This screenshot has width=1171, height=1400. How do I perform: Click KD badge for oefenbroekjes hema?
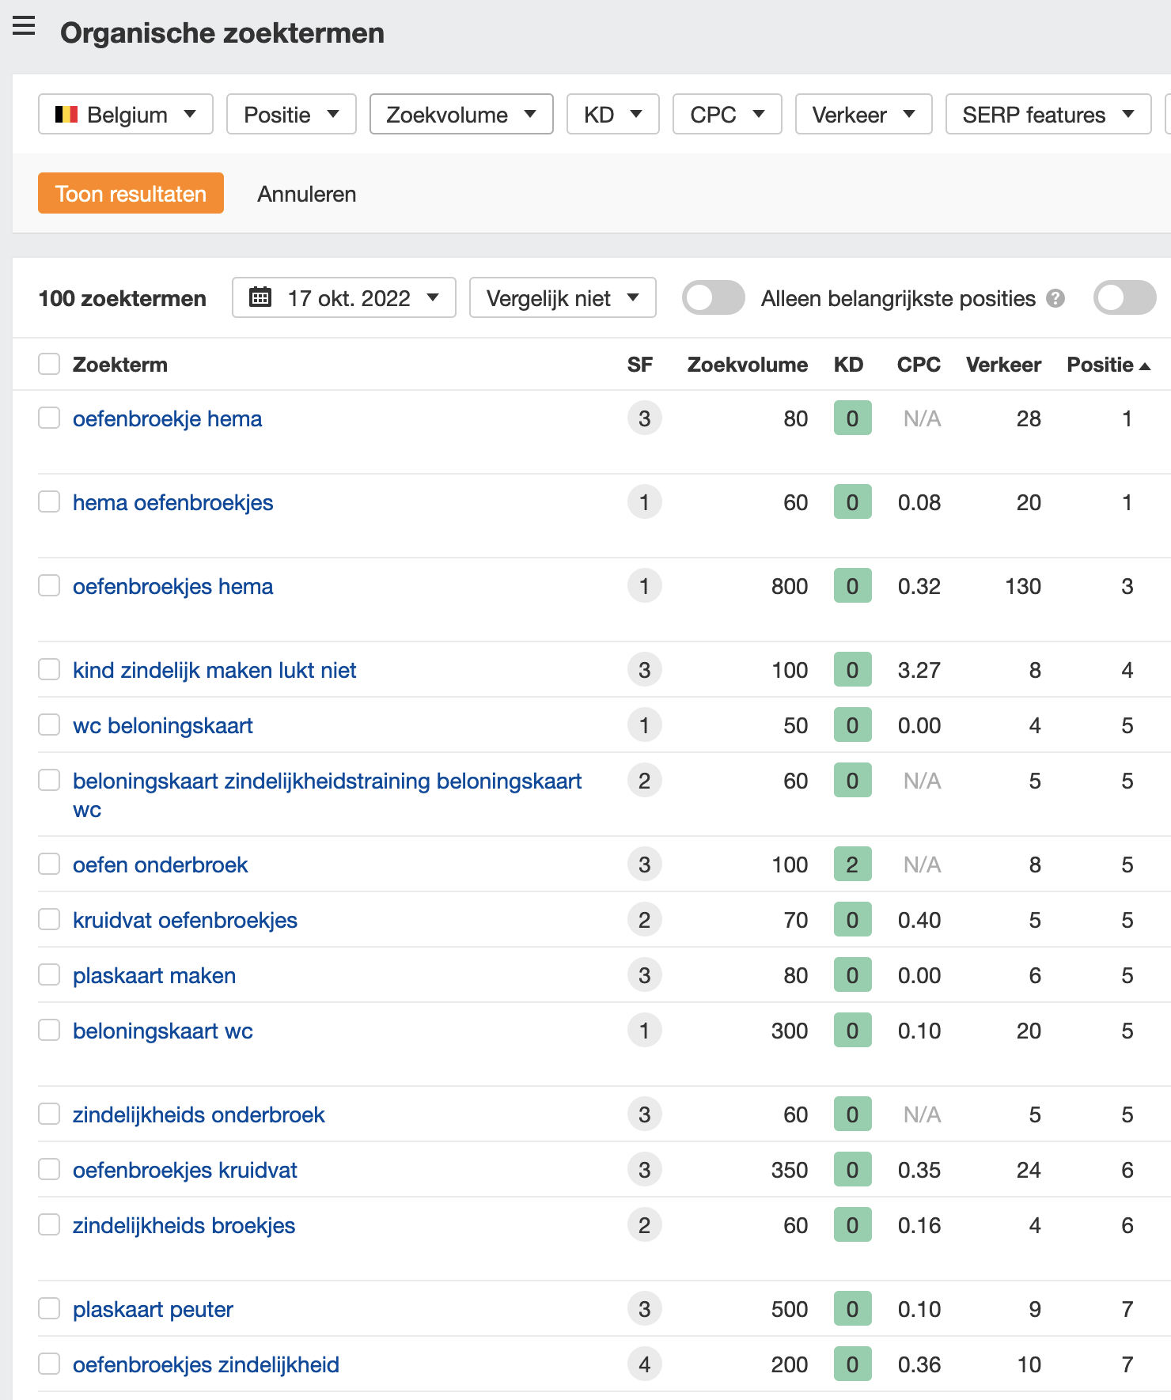(852, 586)
